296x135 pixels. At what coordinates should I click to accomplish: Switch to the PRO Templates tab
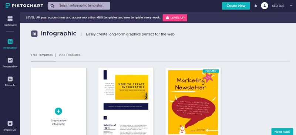(70, 55)
